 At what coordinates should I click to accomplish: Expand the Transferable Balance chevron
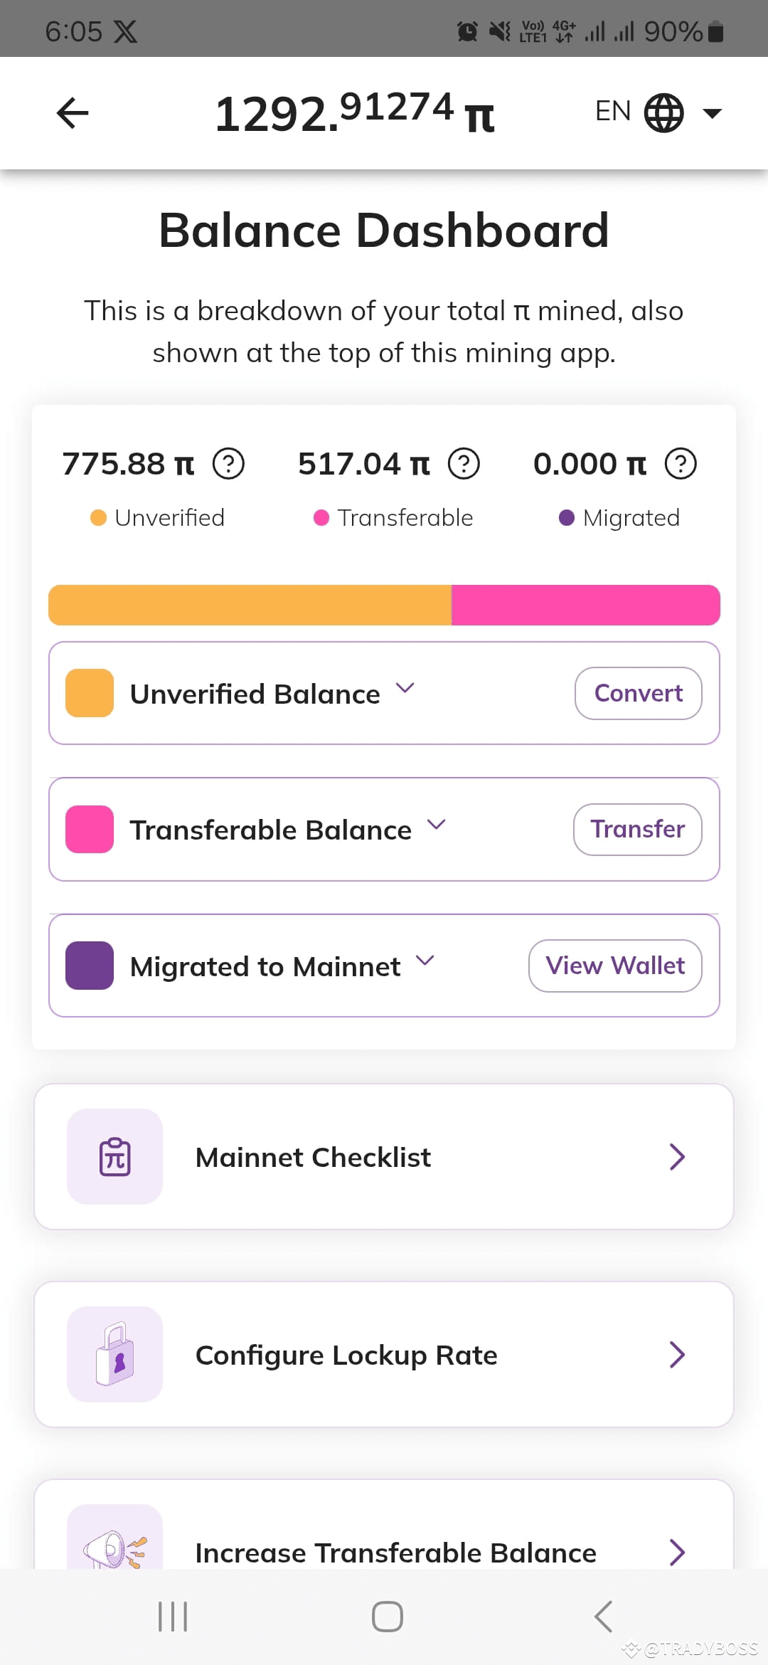[436, 824]
